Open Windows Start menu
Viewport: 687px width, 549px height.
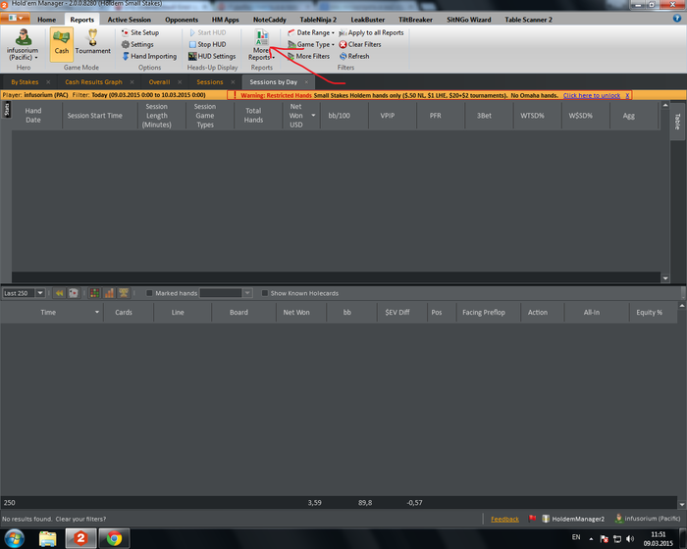[x=13, y=538]
